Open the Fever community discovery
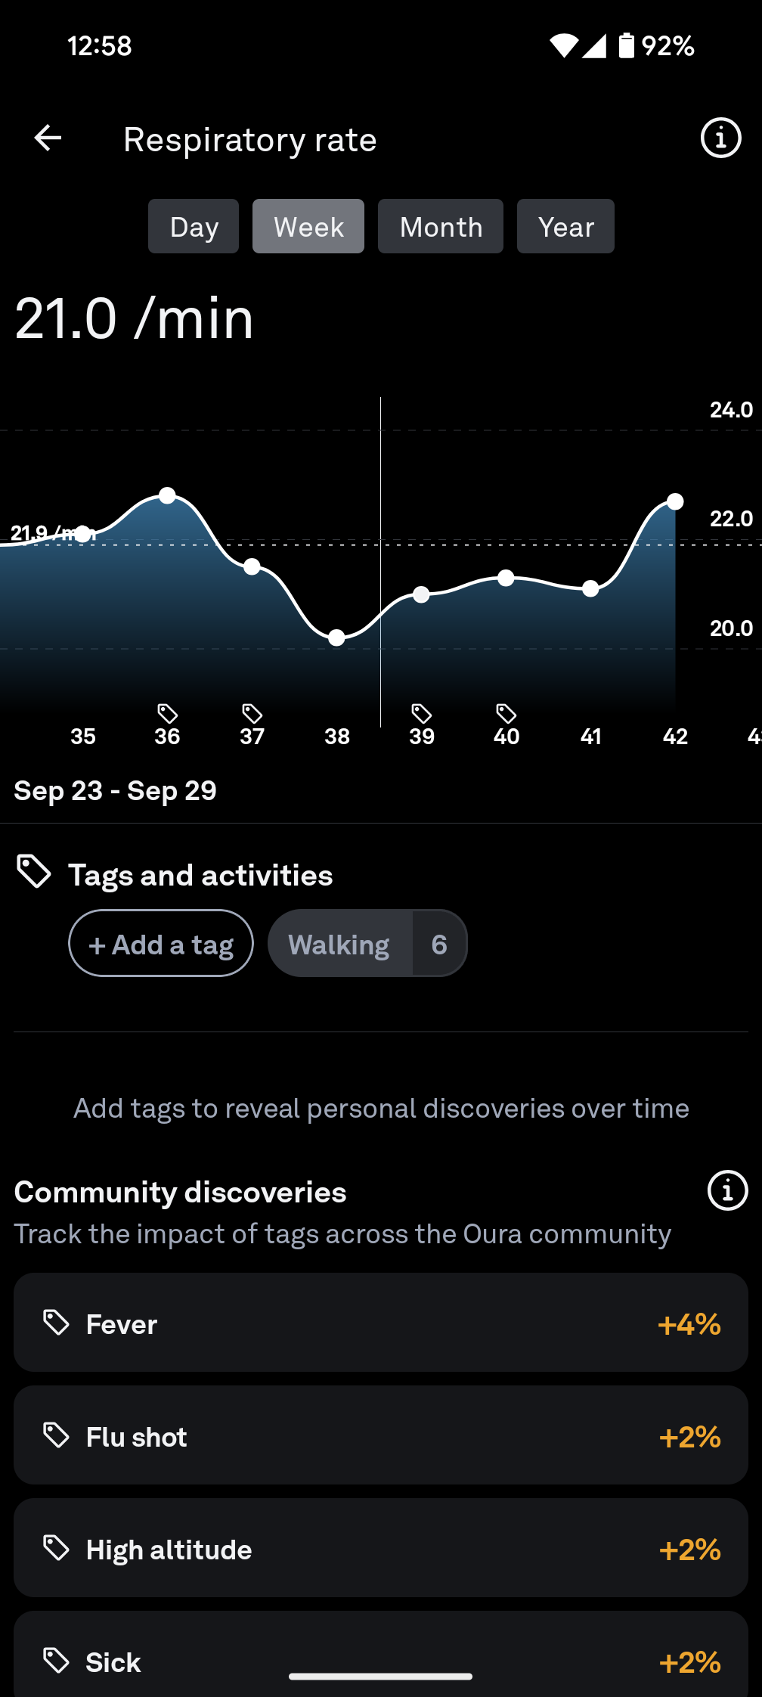Viewport: 762px width, 1697px height. click(x=381, y=1323)
